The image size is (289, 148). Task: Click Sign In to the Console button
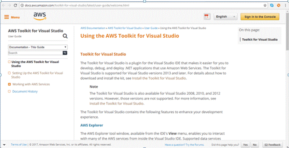(260, 17)
